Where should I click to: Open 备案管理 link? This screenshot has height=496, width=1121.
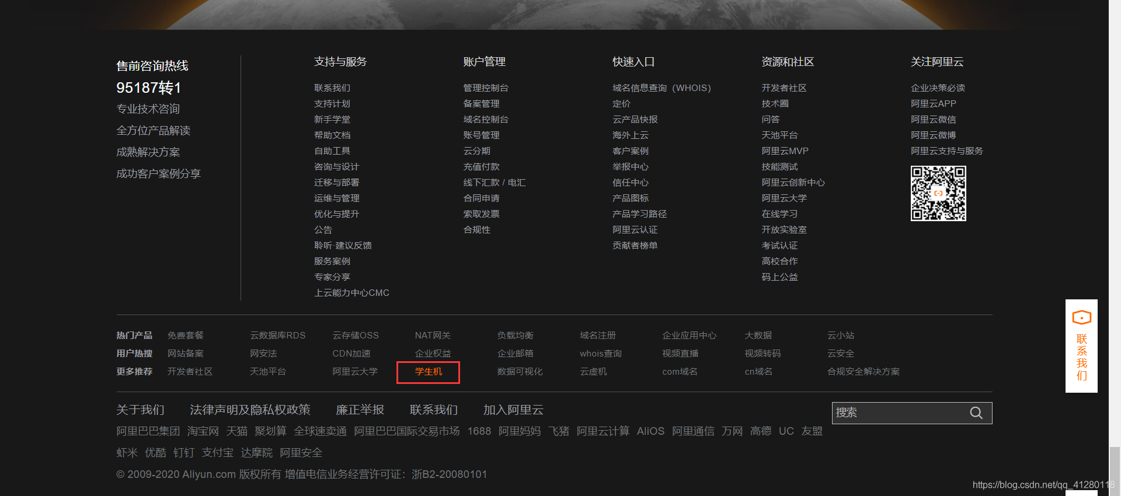pos(481,104)
